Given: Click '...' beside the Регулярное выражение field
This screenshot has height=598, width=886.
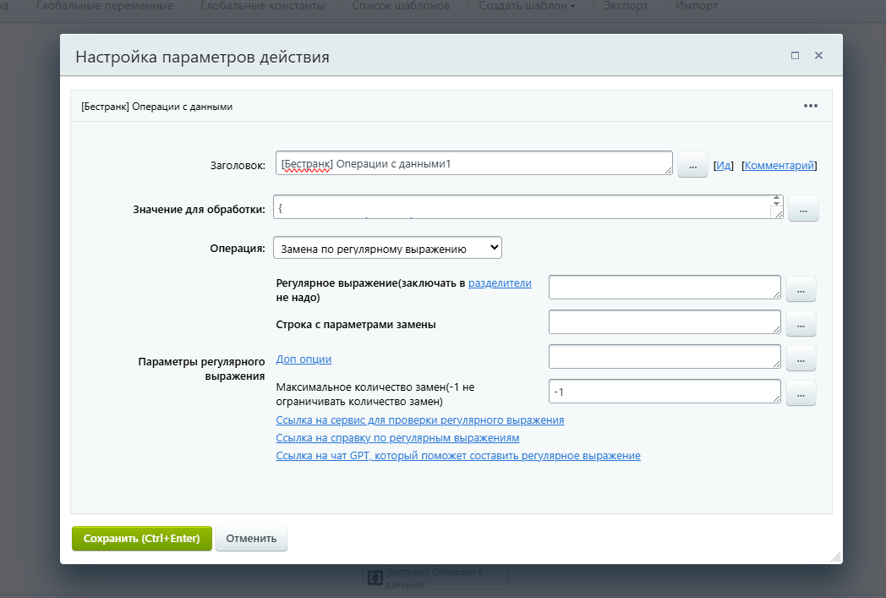Looking at the screenshot, I should pos(800,288).
